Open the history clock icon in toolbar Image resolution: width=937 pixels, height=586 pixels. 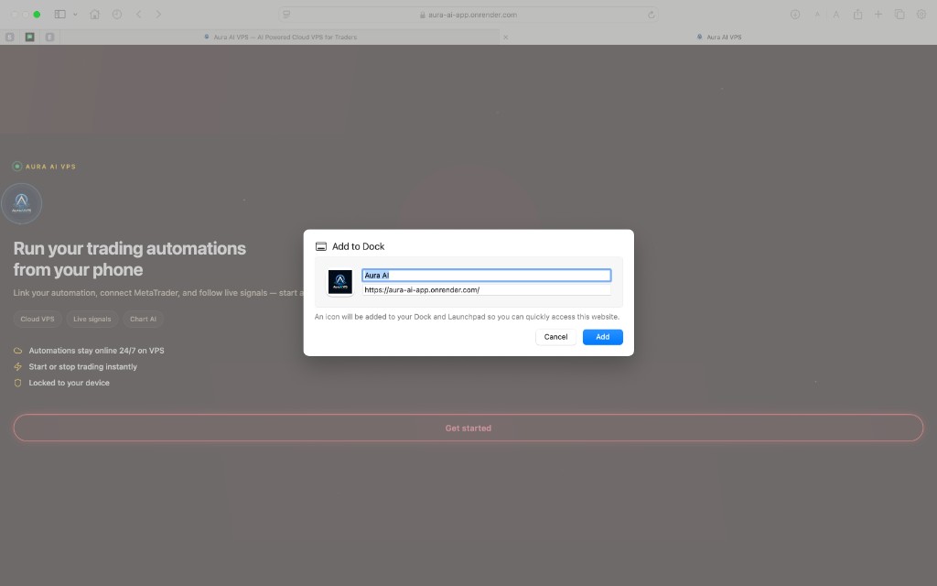(x=117, y=15)
